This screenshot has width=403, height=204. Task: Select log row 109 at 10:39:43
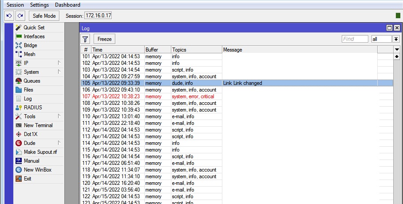(x=237, y=110)
